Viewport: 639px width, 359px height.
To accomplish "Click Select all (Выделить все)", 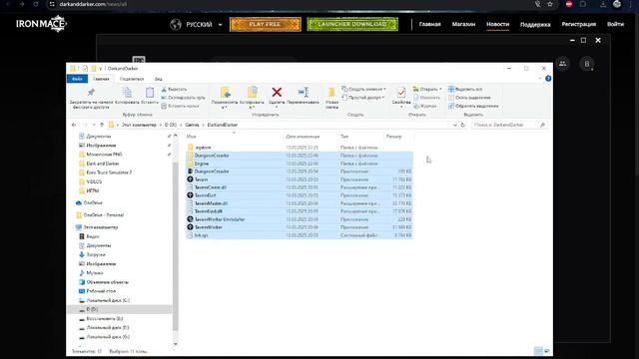I will [x=465, y=89].
